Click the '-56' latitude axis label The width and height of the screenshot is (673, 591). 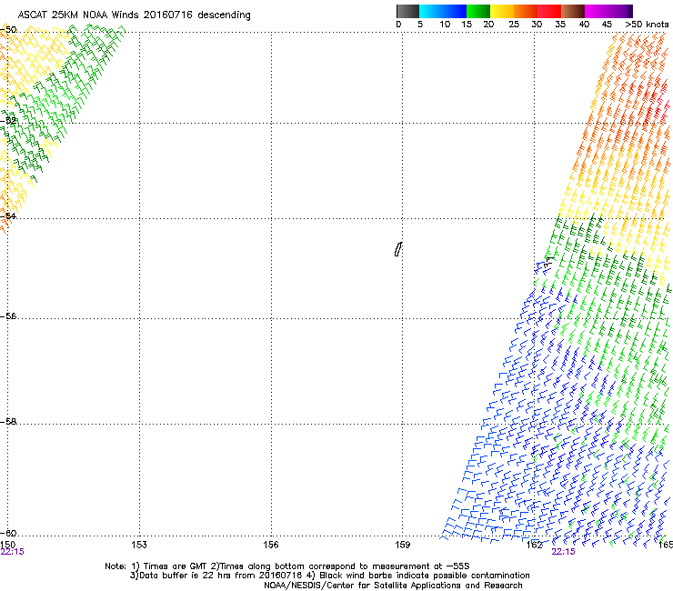point(8,316)
